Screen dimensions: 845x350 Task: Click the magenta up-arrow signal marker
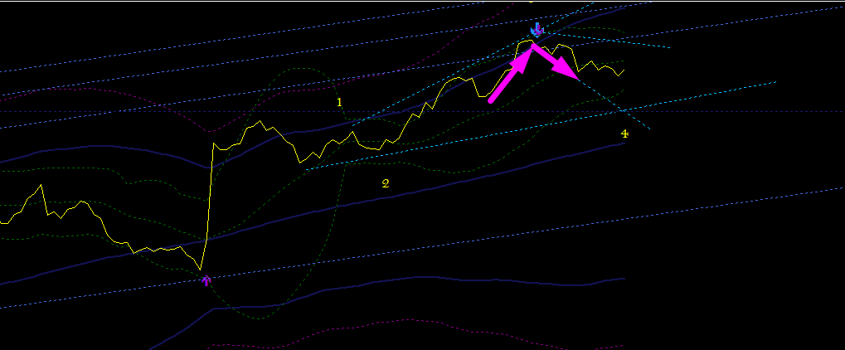point(206,280)
